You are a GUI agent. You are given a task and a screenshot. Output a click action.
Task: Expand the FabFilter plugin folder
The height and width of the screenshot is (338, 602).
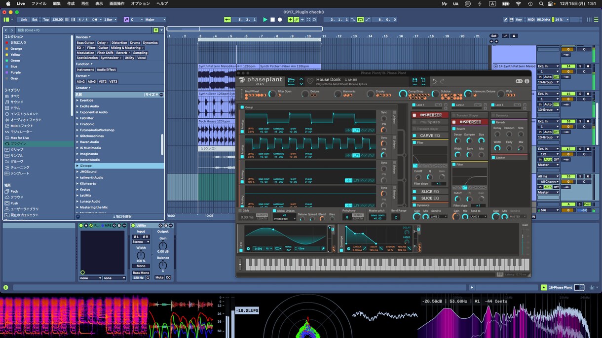[x=77, y=118]
